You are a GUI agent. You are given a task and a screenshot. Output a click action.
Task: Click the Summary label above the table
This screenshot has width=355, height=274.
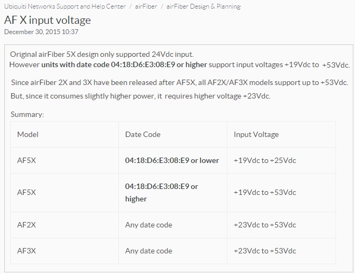(27, 114)
